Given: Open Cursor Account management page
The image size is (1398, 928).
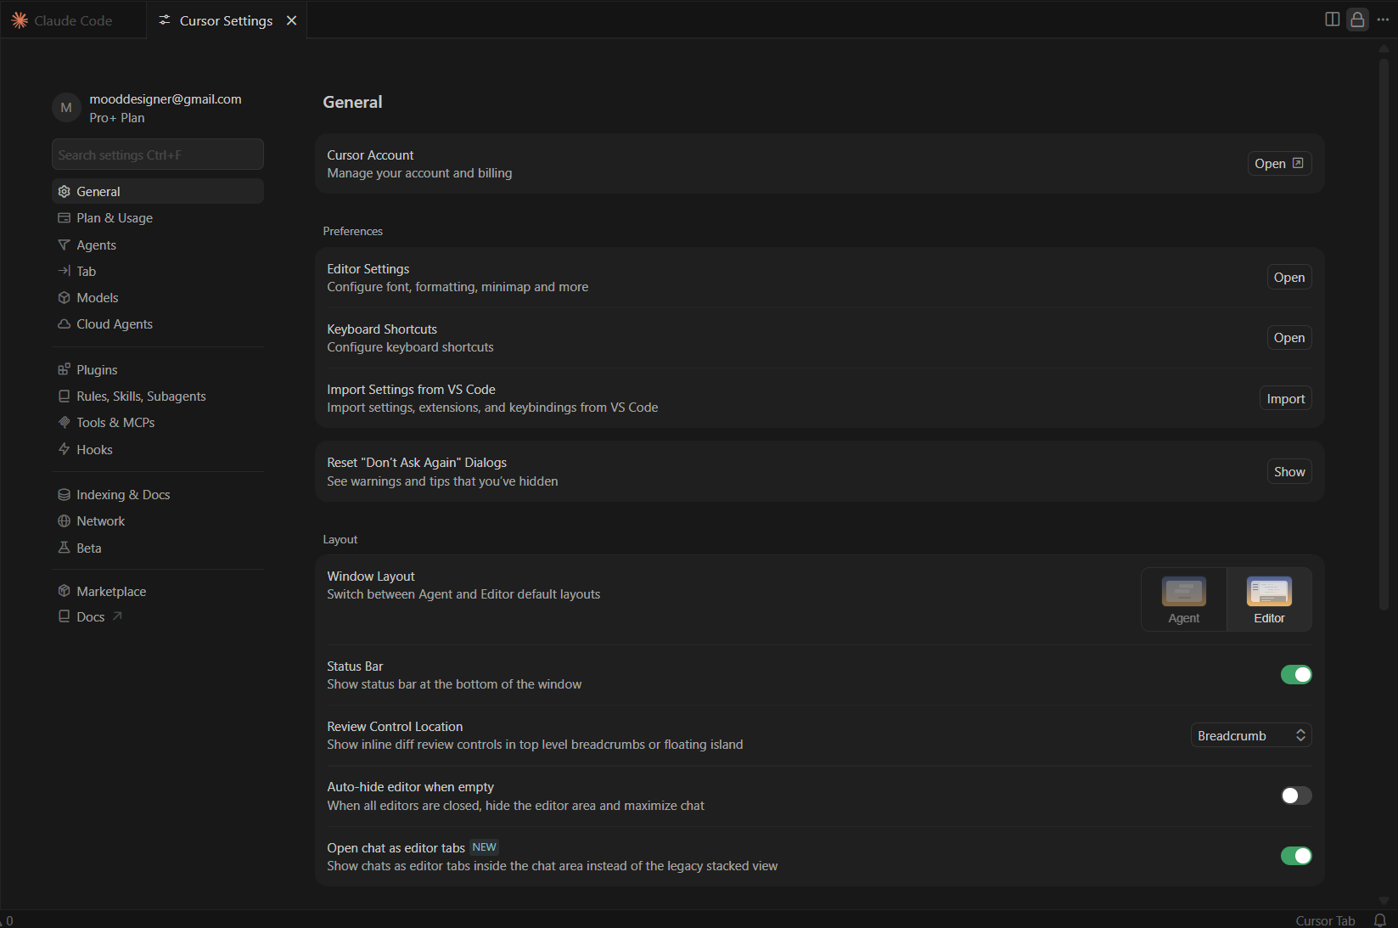Looking at the screenshot, I should [1278, 164].
